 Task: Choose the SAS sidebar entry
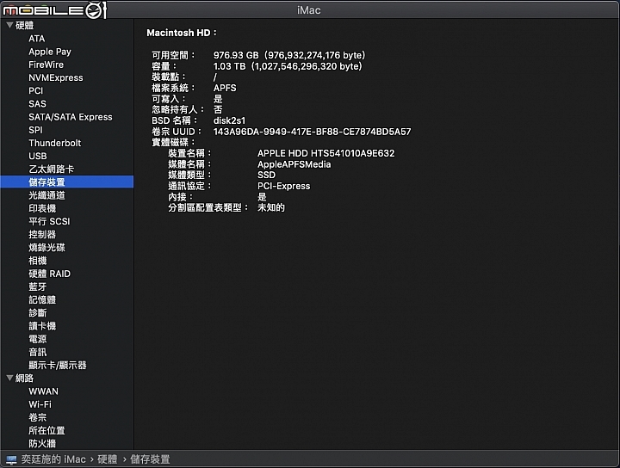[37, 104]
